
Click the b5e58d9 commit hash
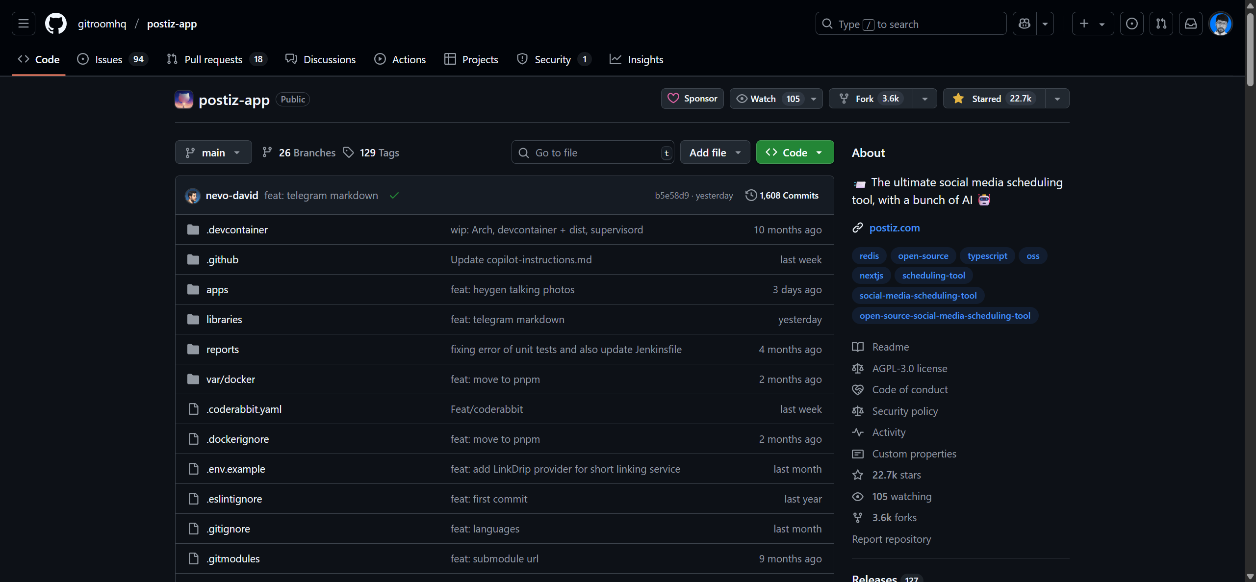(672, 195)
